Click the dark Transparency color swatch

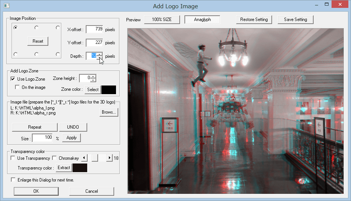coord(80,168)
